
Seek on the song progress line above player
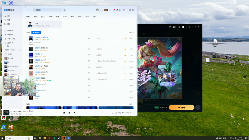(x=69, y=109)
